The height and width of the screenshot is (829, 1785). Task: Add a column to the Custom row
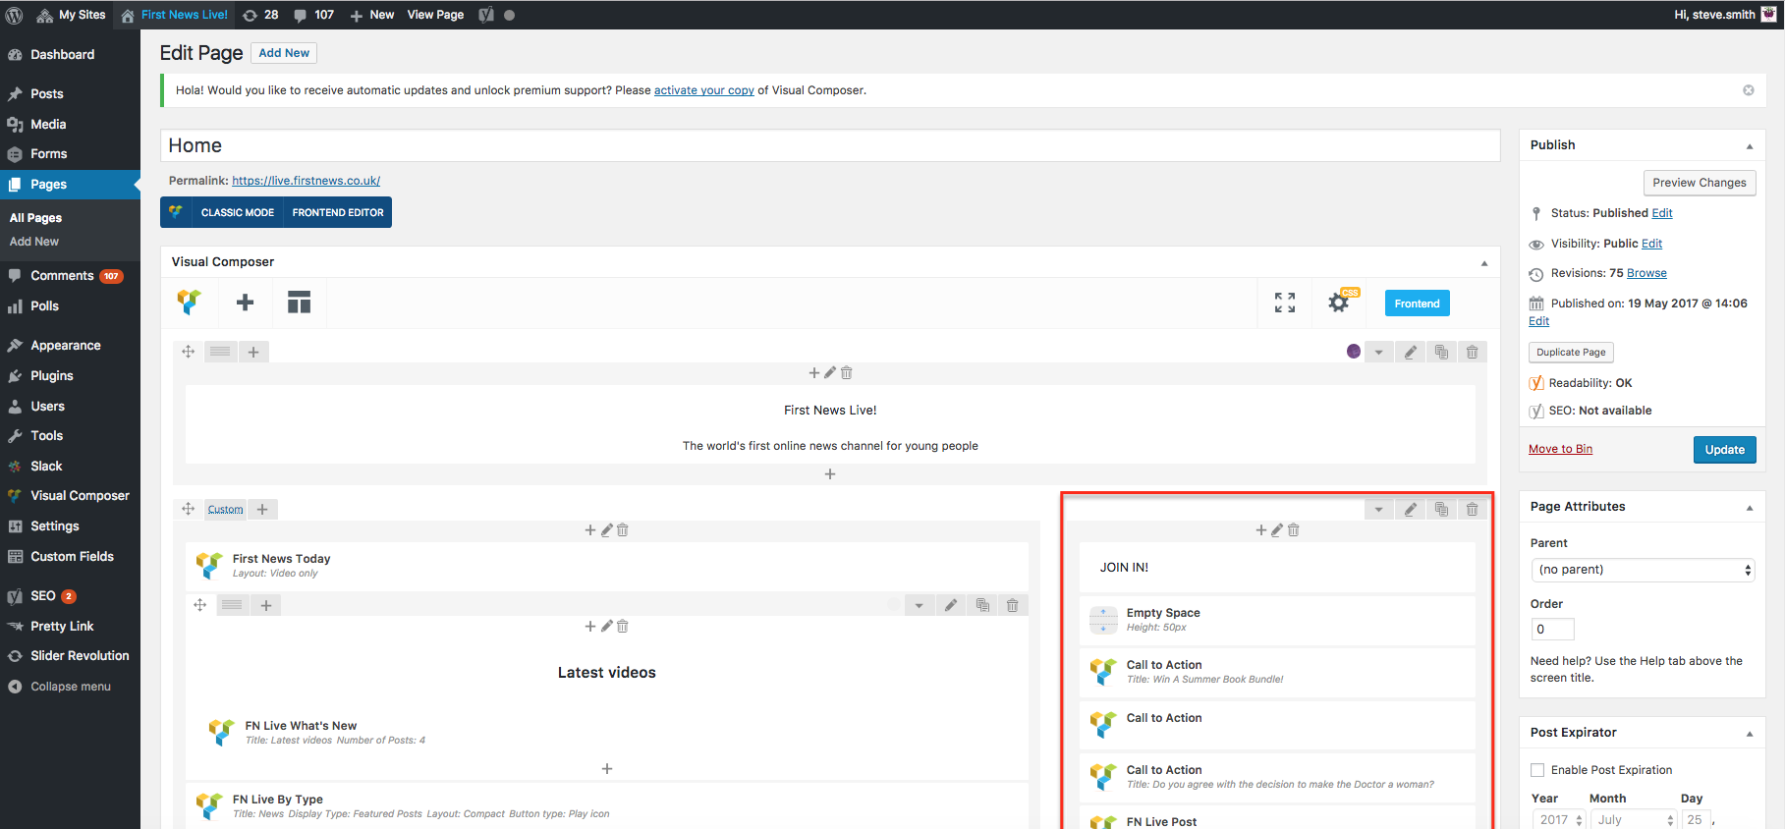click(x=262, y=509)
